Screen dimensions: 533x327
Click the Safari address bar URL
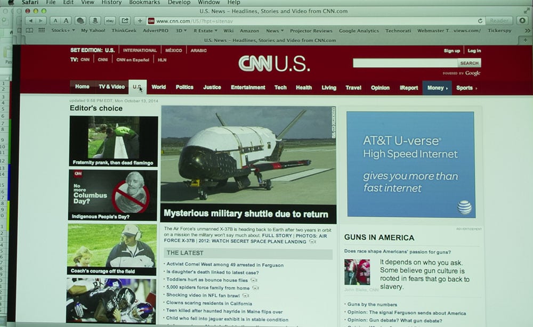(195, 21)
